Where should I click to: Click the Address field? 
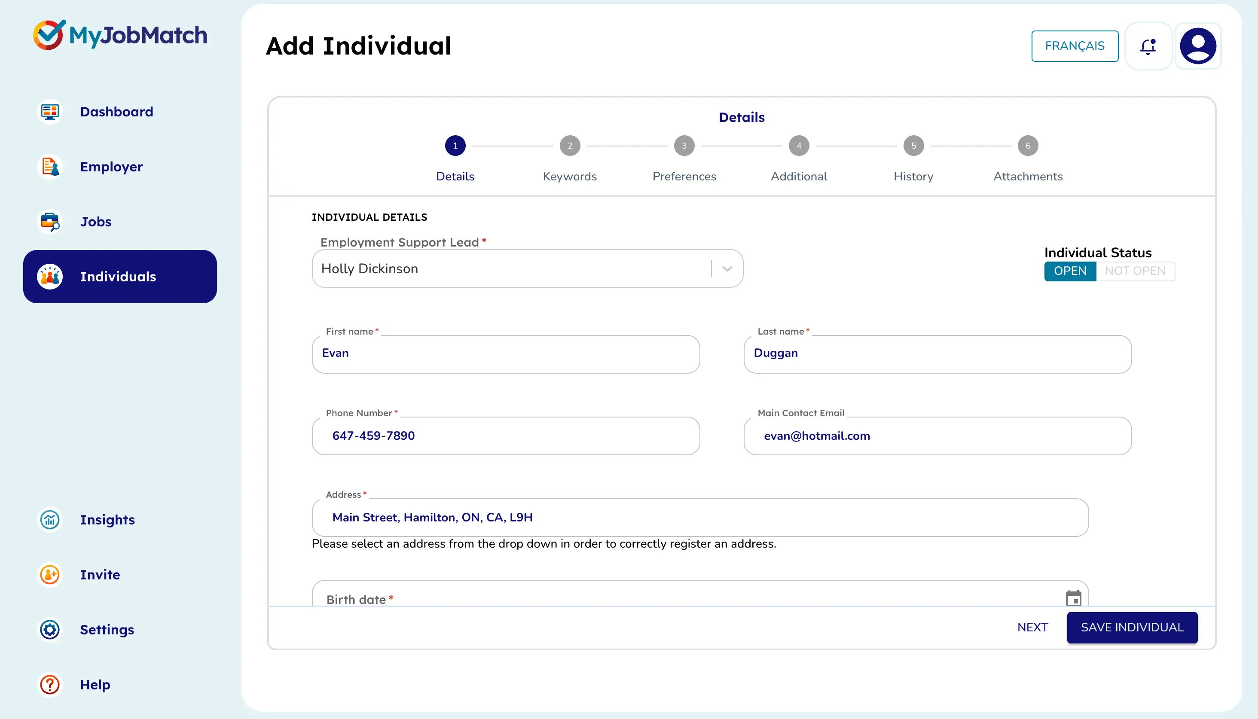pos(700,517)
